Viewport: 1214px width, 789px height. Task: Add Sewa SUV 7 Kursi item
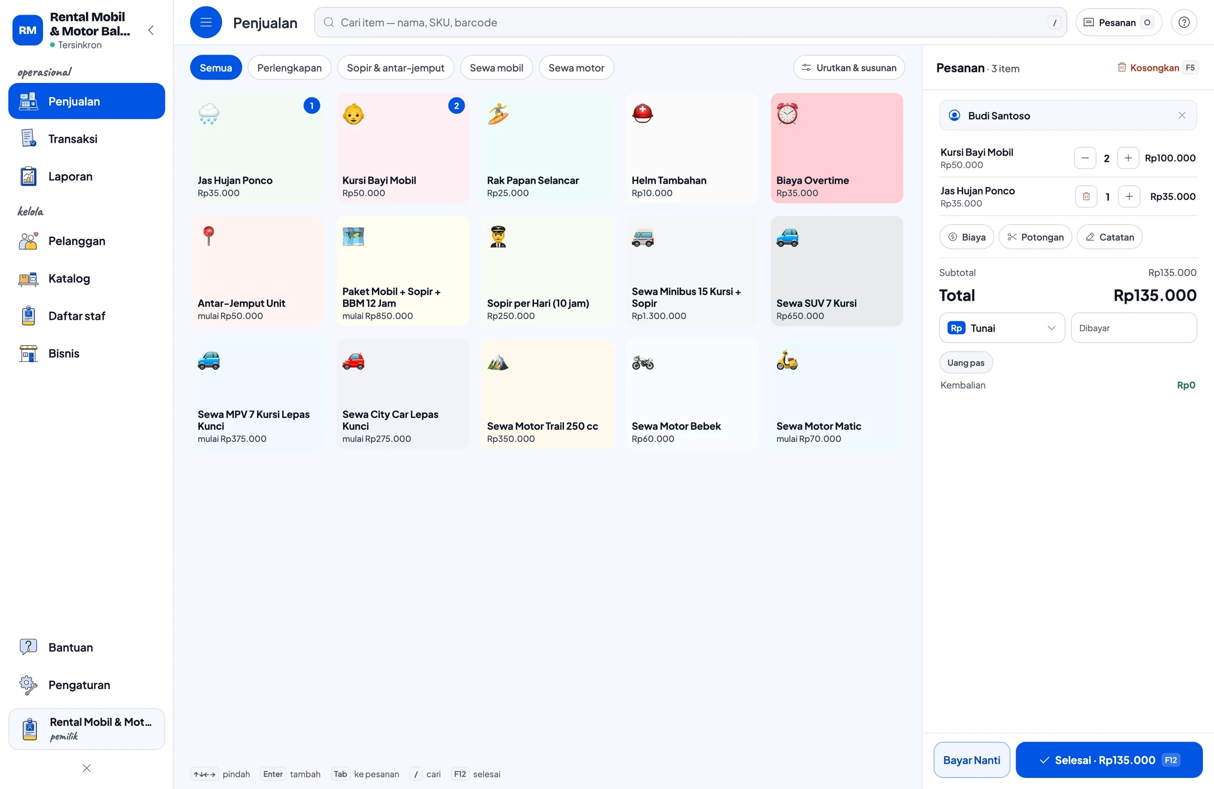[837, 271]
